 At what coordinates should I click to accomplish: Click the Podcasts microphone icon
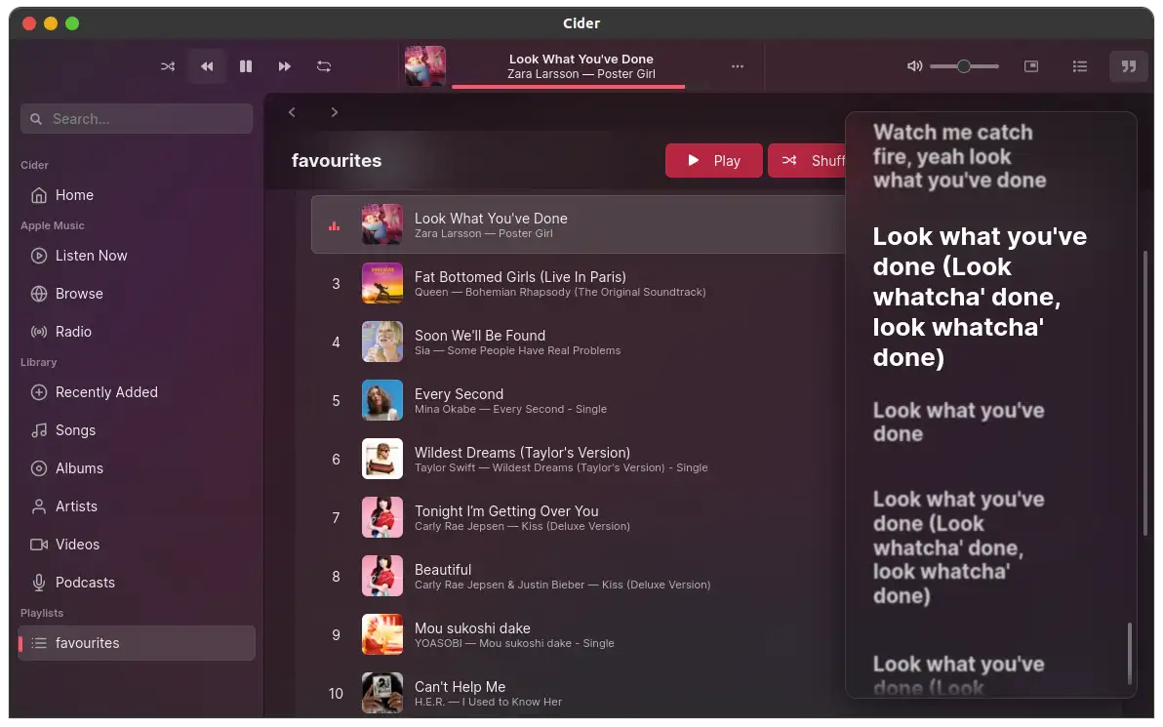39,584
